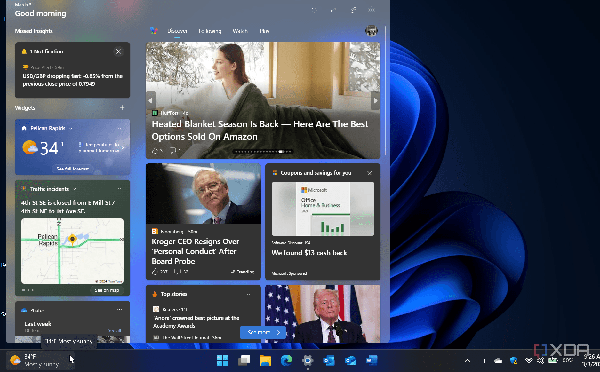Click See full forecast button
Image resolution: width=600 pixels, height=372 pixels.
(x=73, y=169)
